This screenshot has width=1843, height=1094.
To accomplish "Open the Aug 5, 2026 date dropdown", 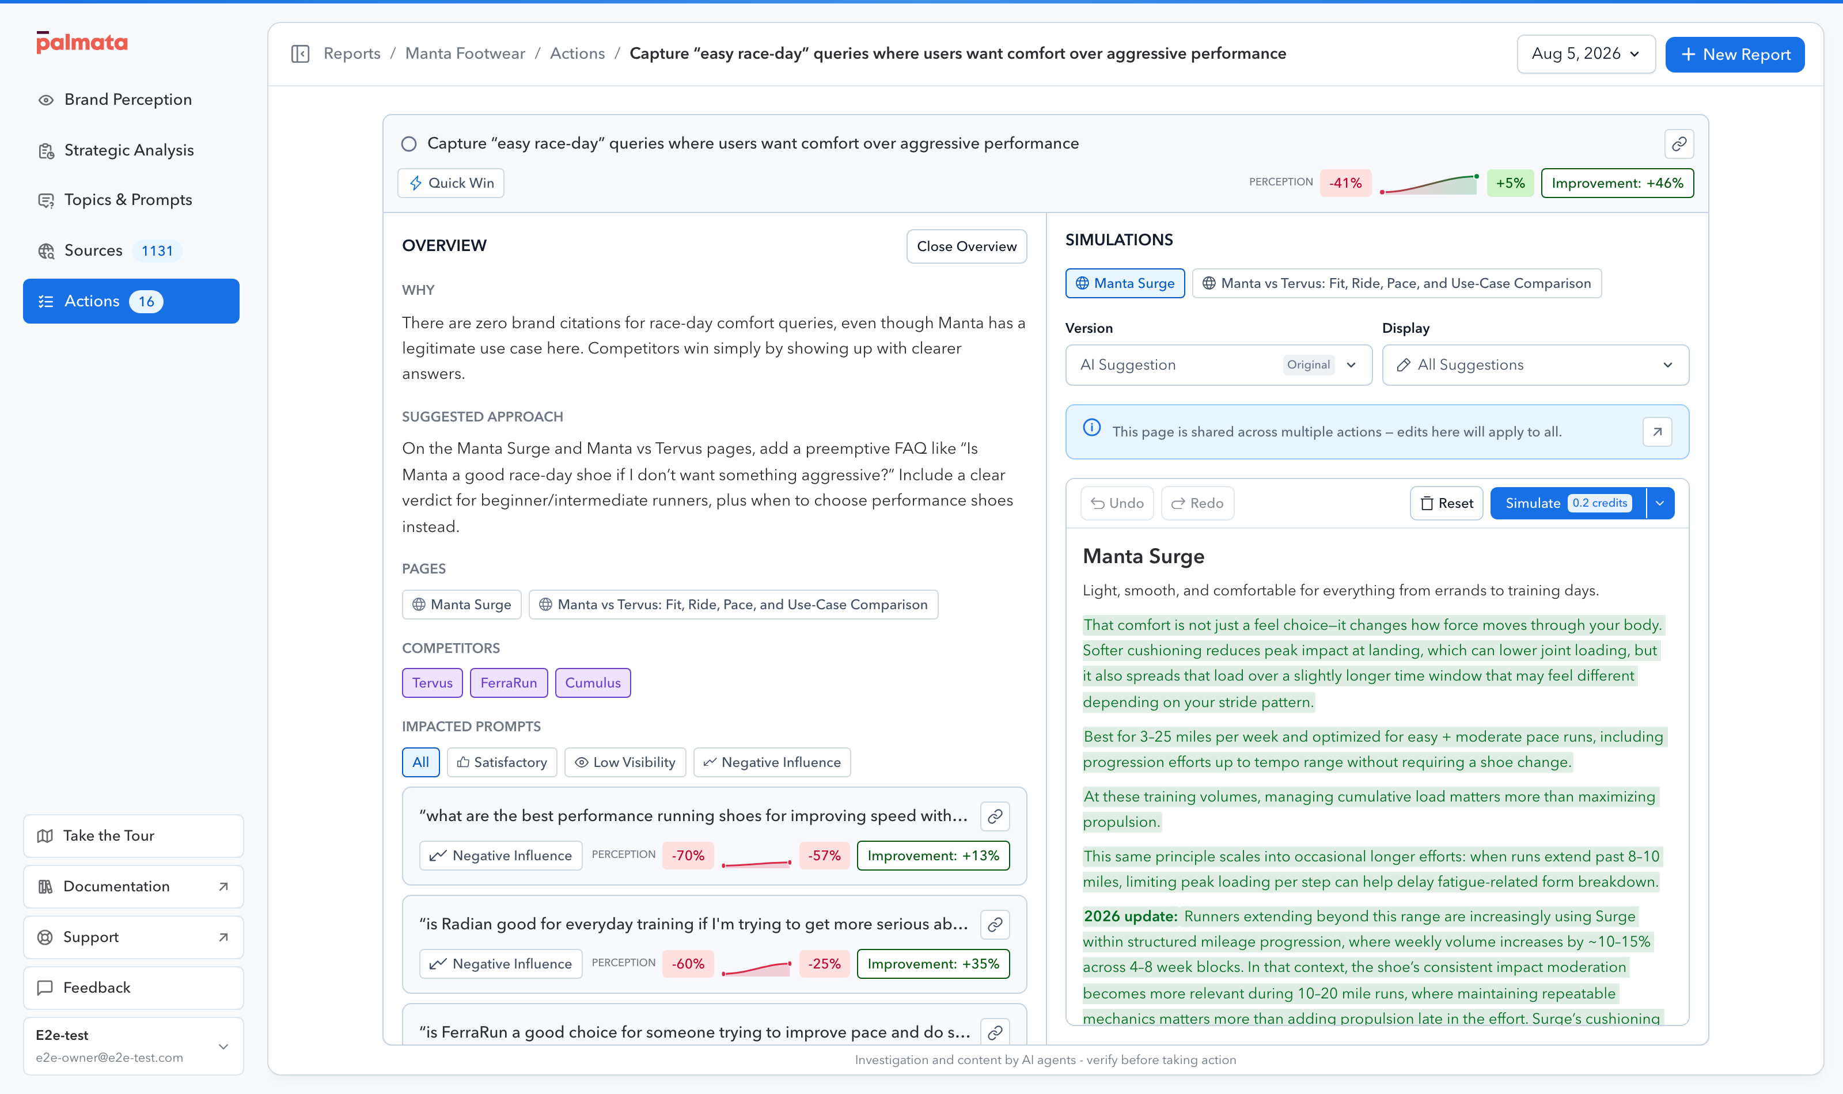I will coord(1586,54).
